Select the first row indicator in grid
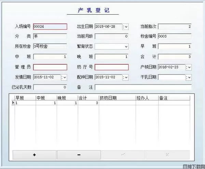Screen dimensions: 205x169 (x=13, y=103)
